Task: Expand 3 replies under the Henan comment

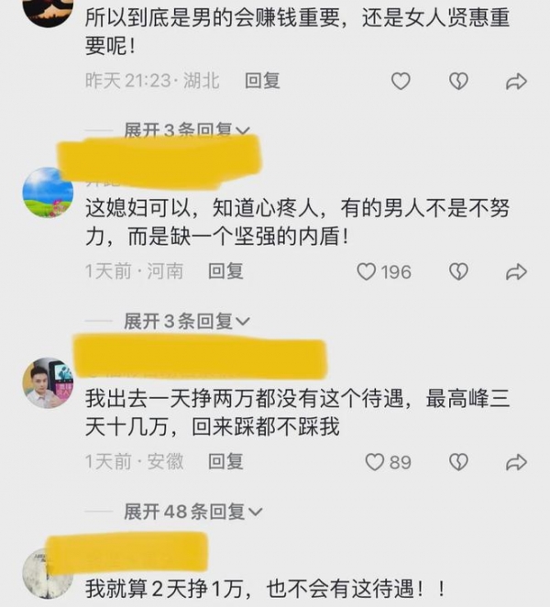Action: tap(187, 321)
